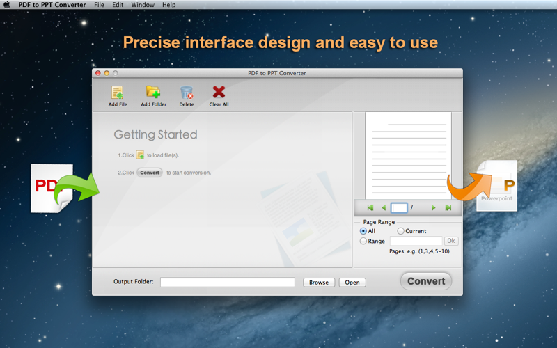Open the File menu
The width and height of the screenshot is (557, 348).
click(100, 5)
